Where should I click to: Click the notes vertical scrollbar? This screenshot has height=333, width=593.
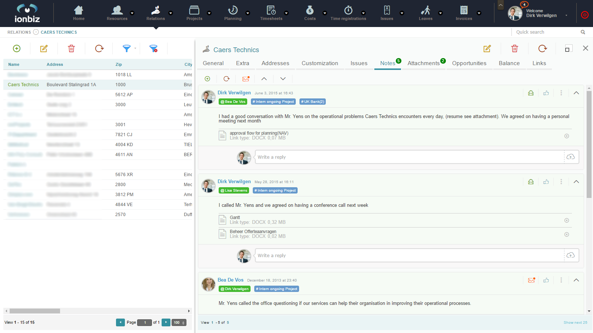pyautogui.click(x=589, y=144)
